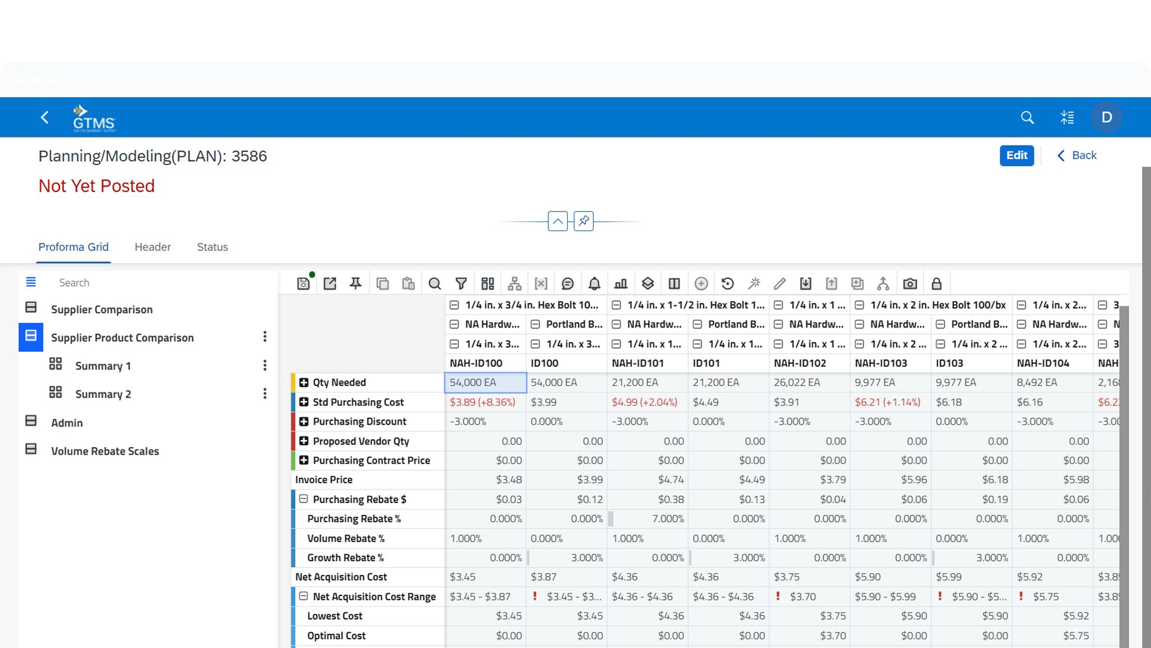This screenshot has height=648, width=1151.
Task: Expand the Qty Needed row
Action: pos(304,382)
